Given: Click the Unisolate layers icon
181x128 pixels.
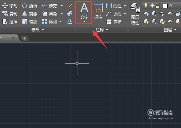Looking at the screenshot, I should pyautogui.click(x=154, y=22).
